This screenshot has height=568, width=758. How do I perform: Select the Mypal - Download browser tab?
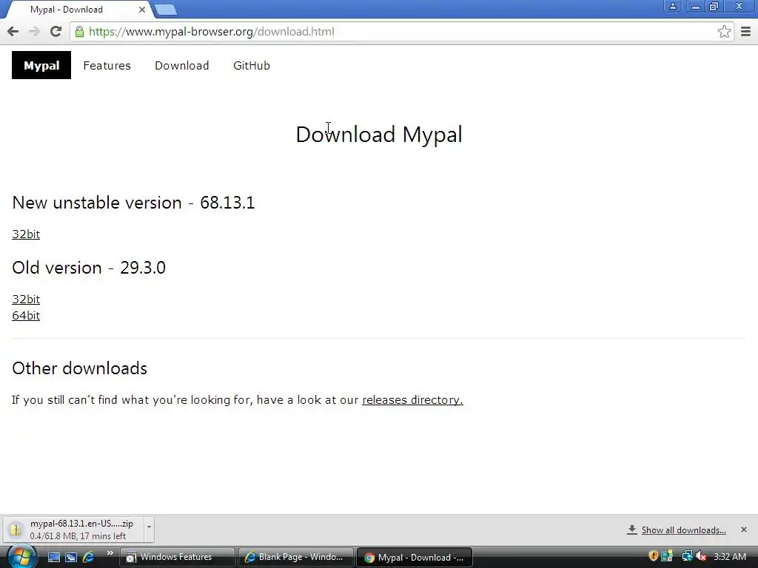(x=77, y=10)
